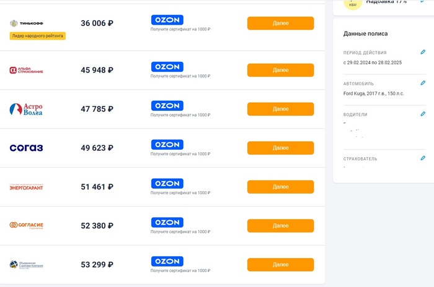Viewport: 434px width, 287px height.
Task: Click the Тинькофф insurer logo
Action: tap(27, 24)
